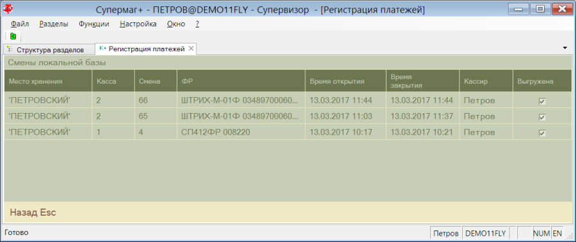This screenshot has width=576, height=242.
Task: Click opening time 13.03.2017 10:17
Action: [346, 132]
